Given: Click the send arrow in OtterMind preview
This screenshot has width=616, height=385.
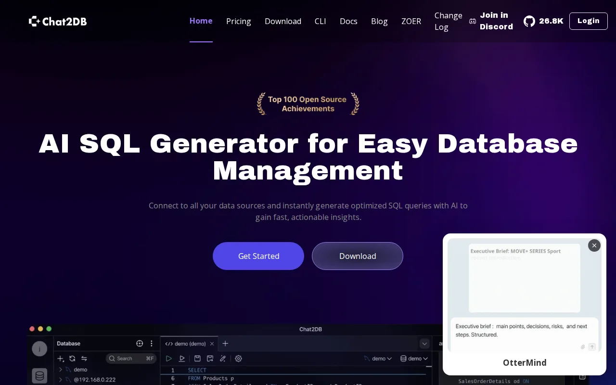Looking at the screenshot, I should (x=592, y=347).
